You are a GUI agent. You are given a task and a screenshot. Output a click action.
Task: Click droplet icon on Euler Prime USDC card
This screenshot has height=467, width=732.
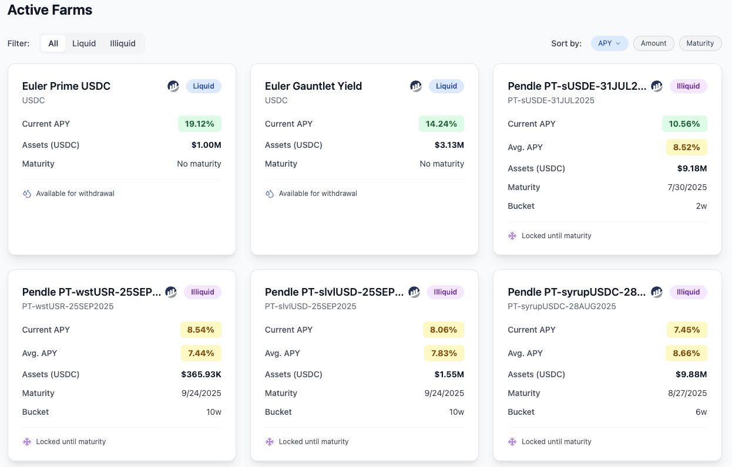[26, 194]
